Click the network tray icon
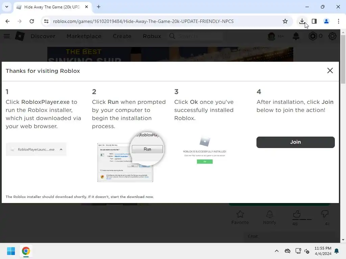The width and height of the screenshot is (346, 259). pos(298,251)
